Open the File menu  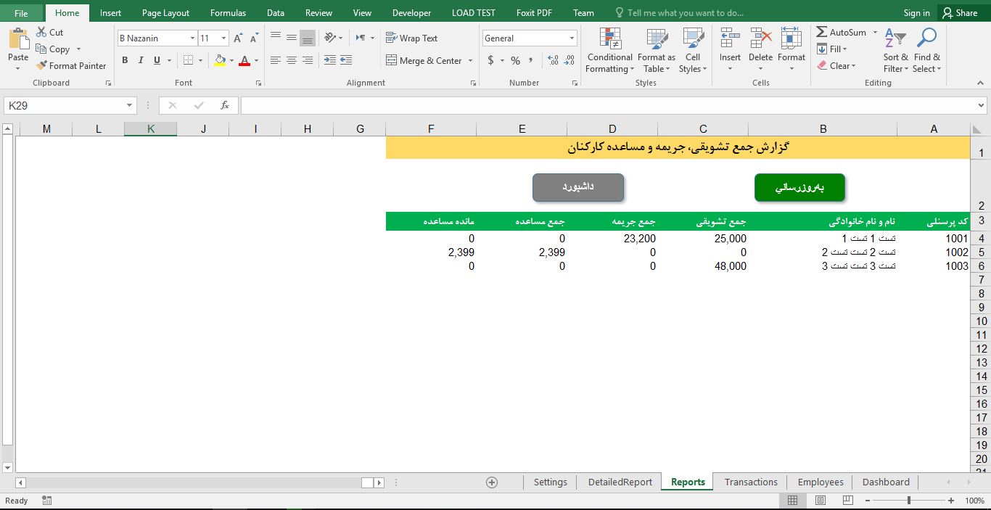pos(21,12)
